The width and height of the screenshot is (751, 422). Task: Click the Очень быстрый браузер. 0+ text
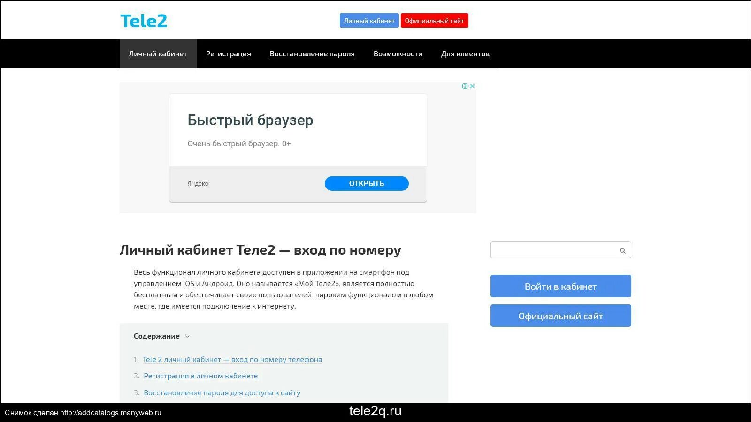(239, 143)
